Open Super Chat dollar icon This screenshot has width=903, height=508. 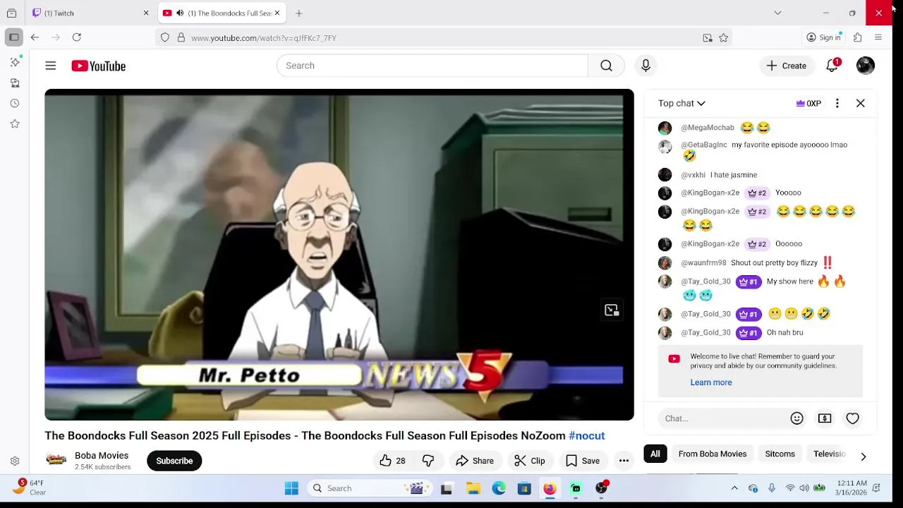click(x=825, y=418)
